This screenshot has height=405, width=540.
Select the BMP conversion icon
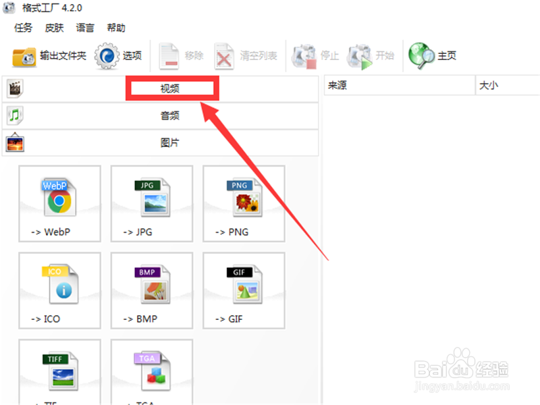[153, 284]
